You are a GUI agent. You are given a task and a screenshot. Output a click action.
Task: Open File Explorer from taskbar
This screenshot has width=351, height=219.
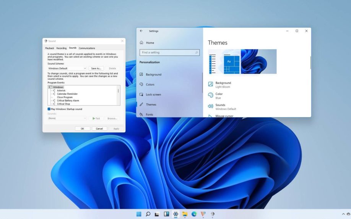[185, 214]
